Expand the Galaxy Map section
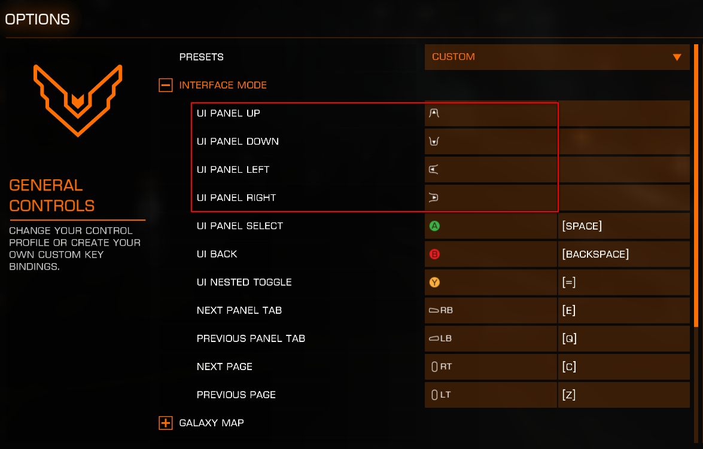 (166, 423)
